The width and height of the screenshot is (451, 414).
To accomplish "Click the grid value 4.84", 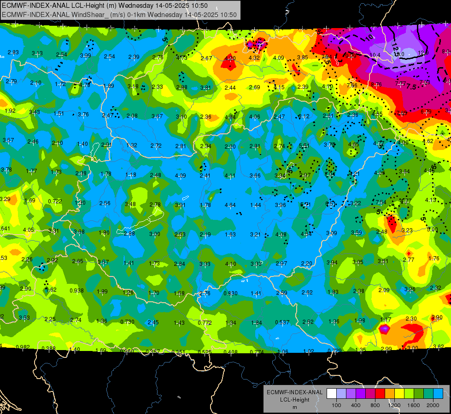I will pos(230,117).
